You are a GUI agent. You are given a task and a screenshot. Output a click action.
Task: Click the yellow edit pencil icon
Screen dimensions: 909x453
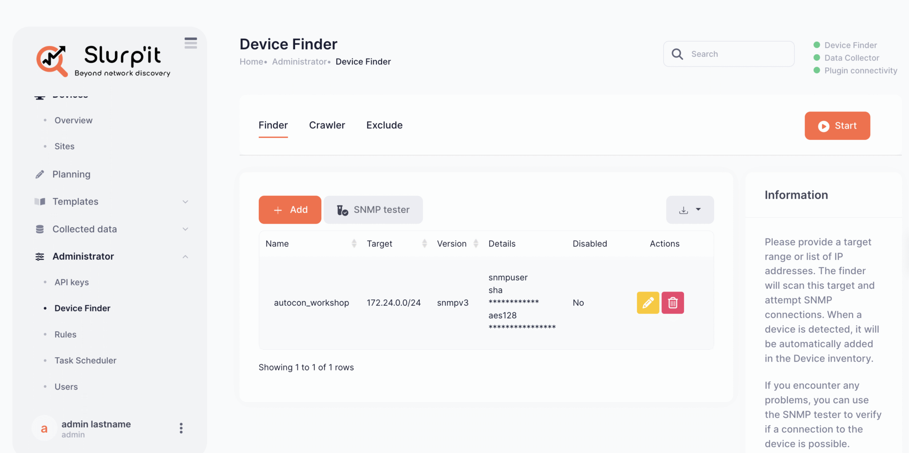(x=648, y=303)
